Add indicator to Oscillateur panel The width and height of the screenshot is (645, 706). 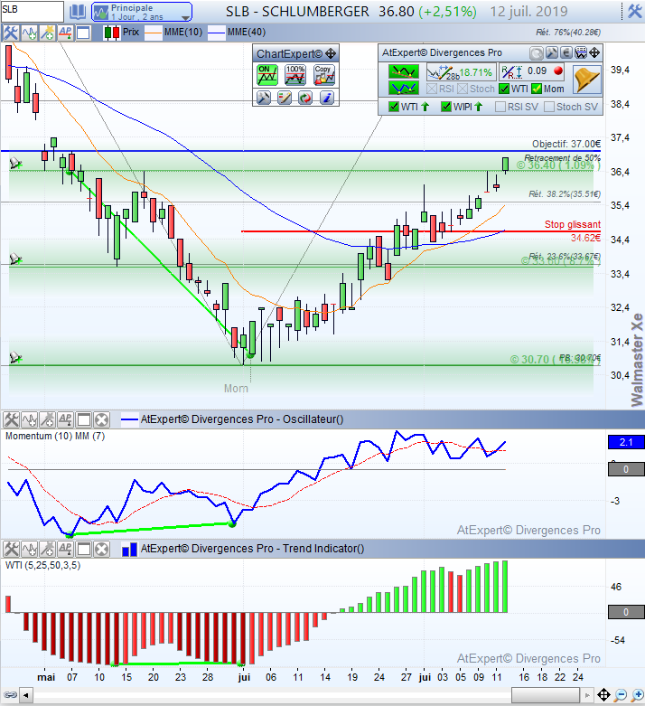(29, 419)
